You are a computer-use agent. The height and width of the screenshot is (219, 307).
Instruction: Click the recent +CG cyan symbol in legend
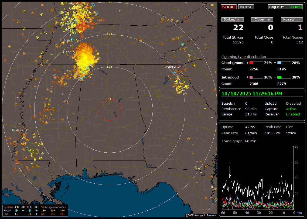click(30, 210)
